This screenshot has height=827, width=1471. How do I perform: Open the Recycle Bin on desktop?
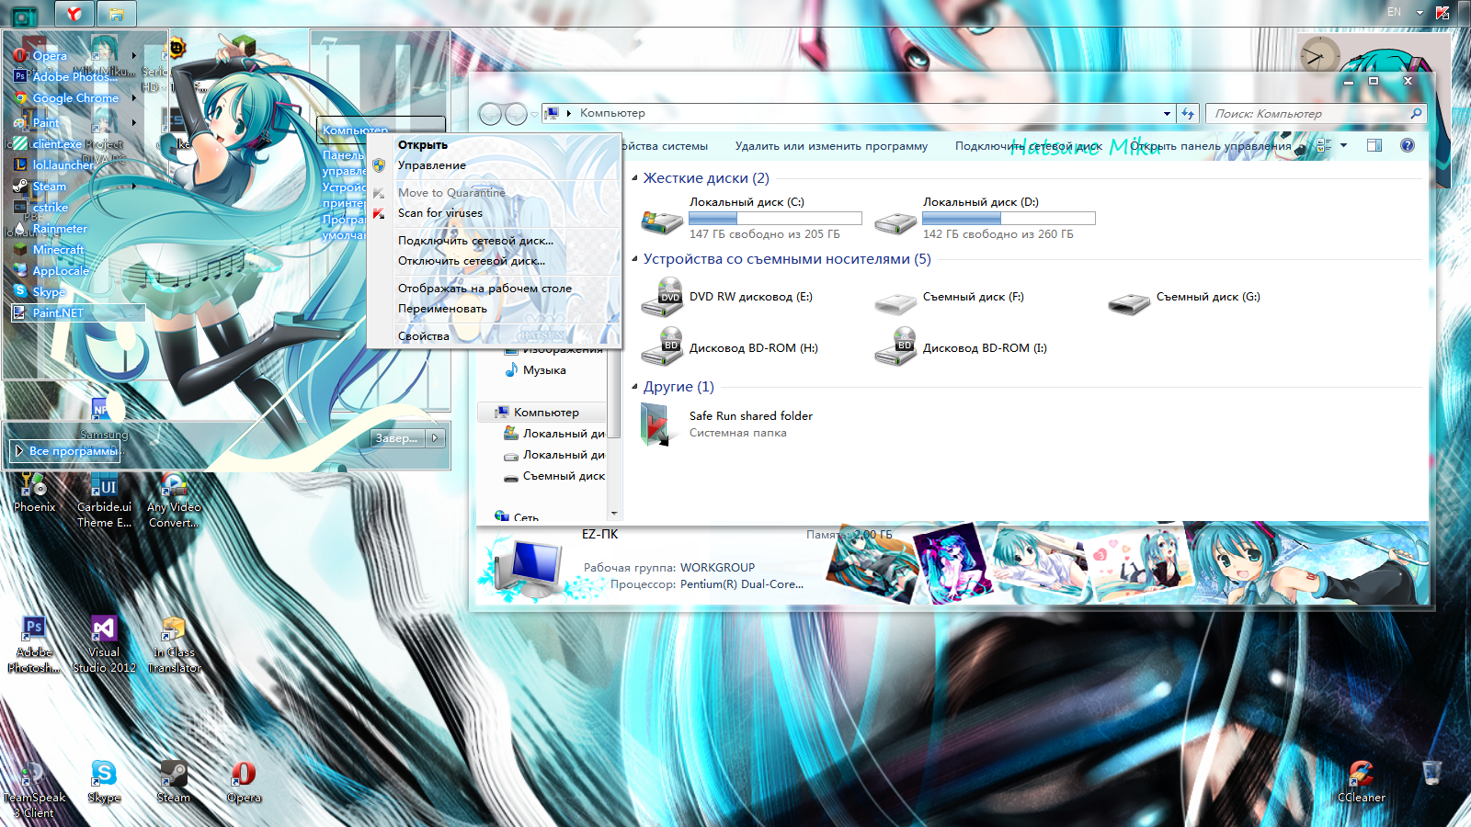[1431, 772]
